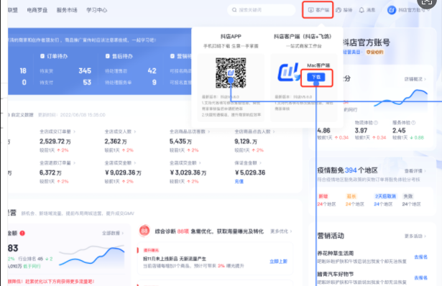Click the 新品未上线 diagnosis headline
442x286 pixels.
tap(175, 259)
